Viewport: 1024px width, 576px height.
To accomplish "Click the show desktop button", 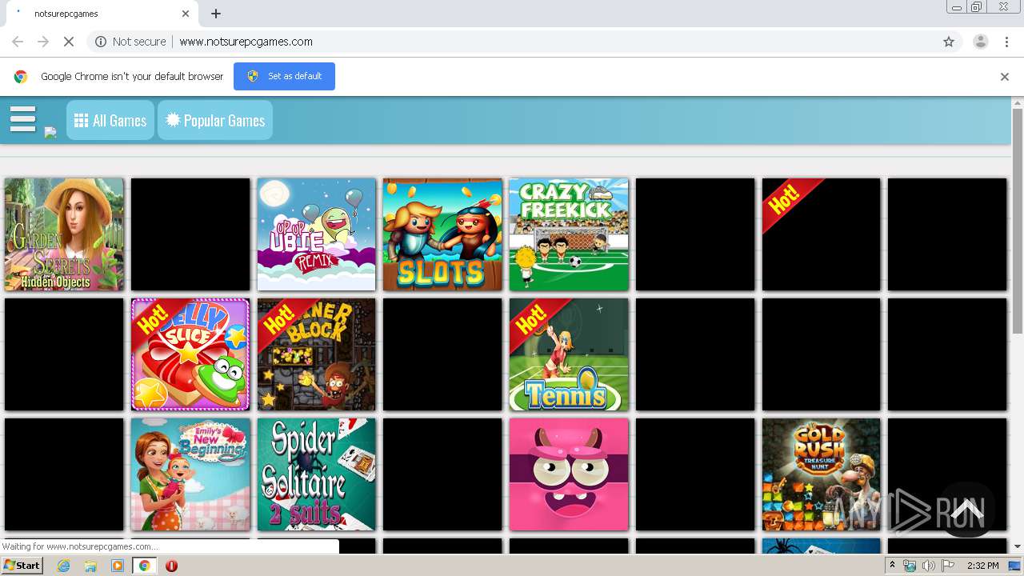I will [1016, 566].
